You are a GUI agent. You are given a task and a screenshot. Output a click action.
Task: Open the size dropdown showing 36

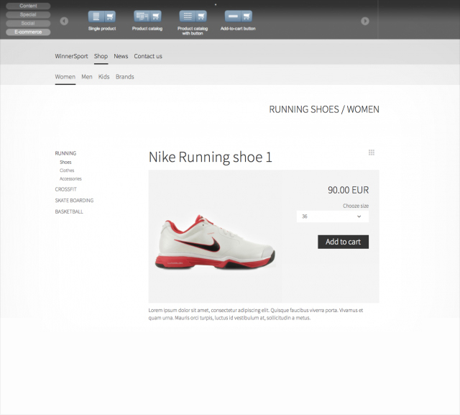333,216
